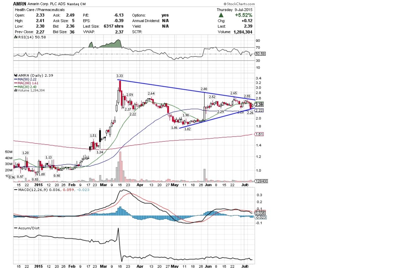Click the 3.33 peak price label
The image size is (398, 268).
[x=120, y=76]
